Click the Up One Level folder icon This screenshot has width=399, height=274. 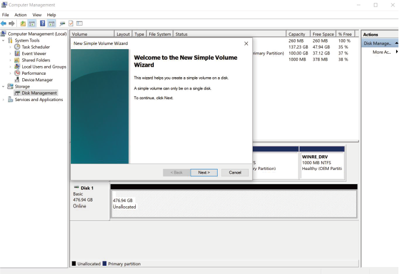coord(23,23)
